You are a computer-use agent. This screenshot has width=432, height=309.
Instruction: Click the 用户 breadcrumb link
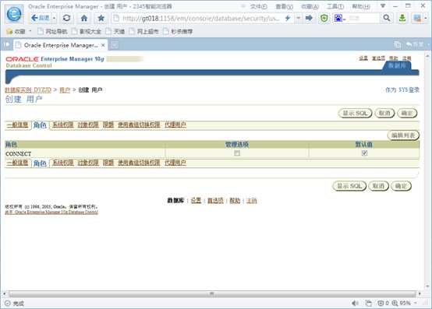click(65, 90)
